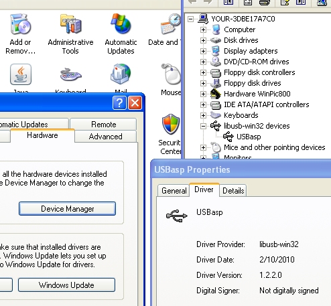Select the Hardware WinPic800 category icon

(216, 94)
